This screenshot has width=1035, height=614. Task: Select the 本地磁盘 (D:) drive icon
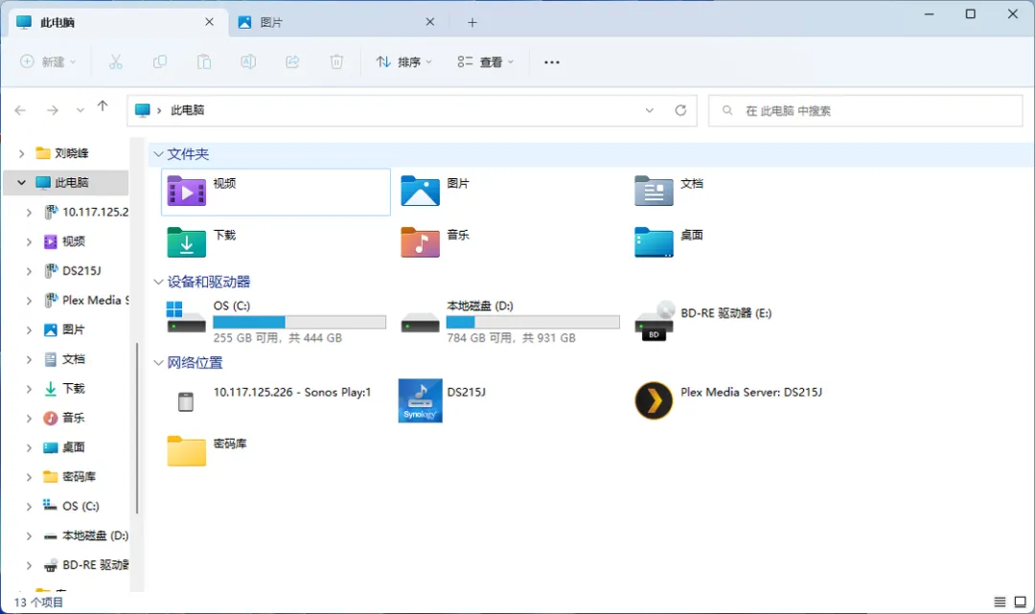click(x=420, y=323)
